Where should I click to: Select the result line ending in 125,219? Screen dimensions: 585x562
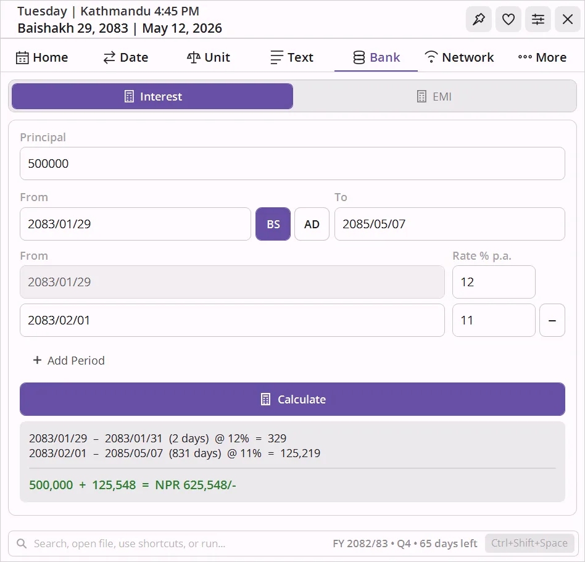click(x=175, y=453)
